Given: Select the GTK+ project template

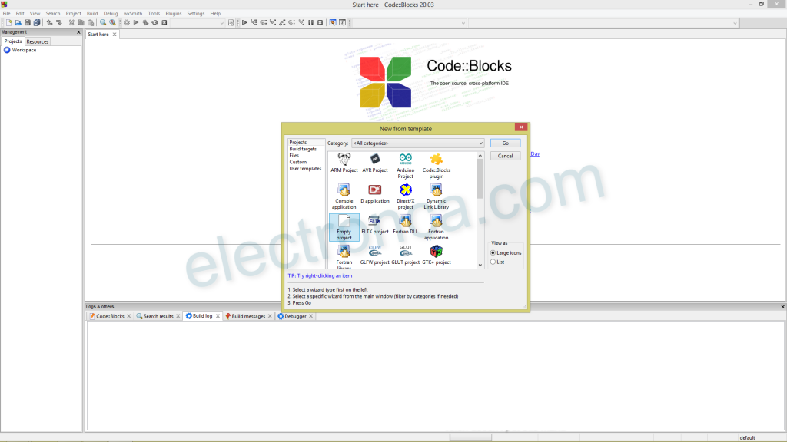Looking at the screenshot, I should point(436,252).
